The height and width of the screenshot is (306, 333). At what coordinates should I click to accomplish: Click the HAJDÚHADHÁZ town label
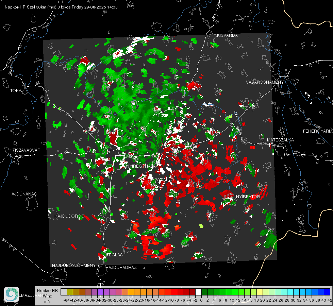click(x=121, y=268)
